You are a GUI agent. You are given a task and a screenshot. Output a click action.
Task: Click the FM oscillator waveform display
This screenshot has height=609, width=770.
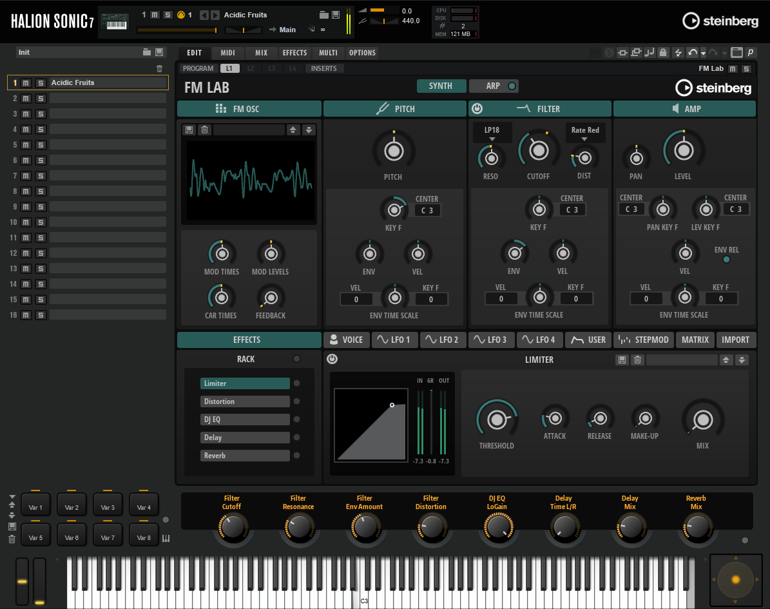pyautogui.click(x=250, y=180)
